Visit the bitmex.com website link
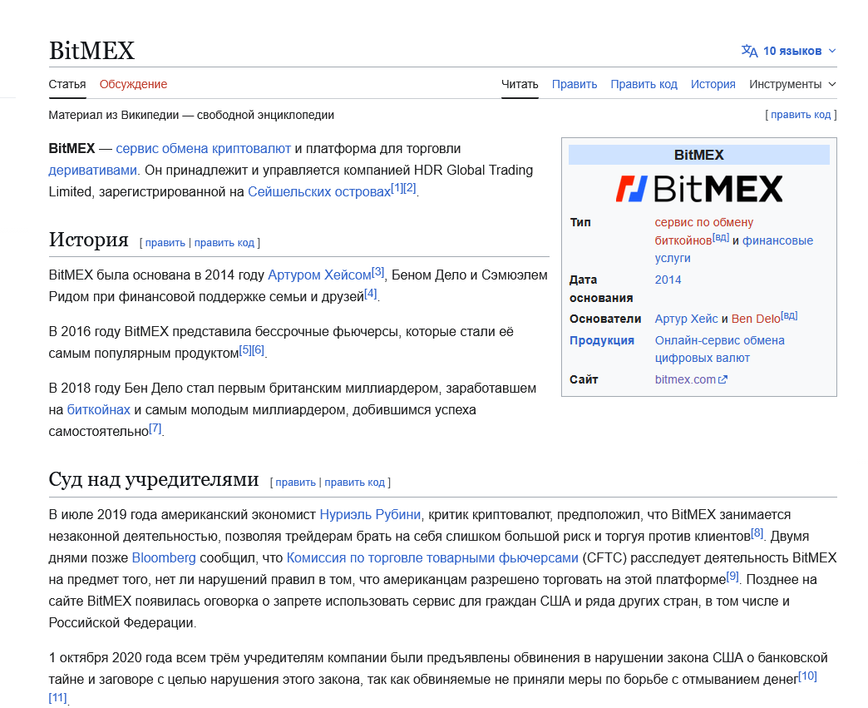Screen dimensions: 868x708 685,379
